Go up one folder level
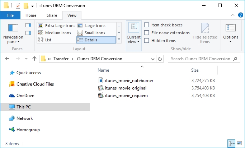This screenshot has width=245, height=148. [34, 58]
